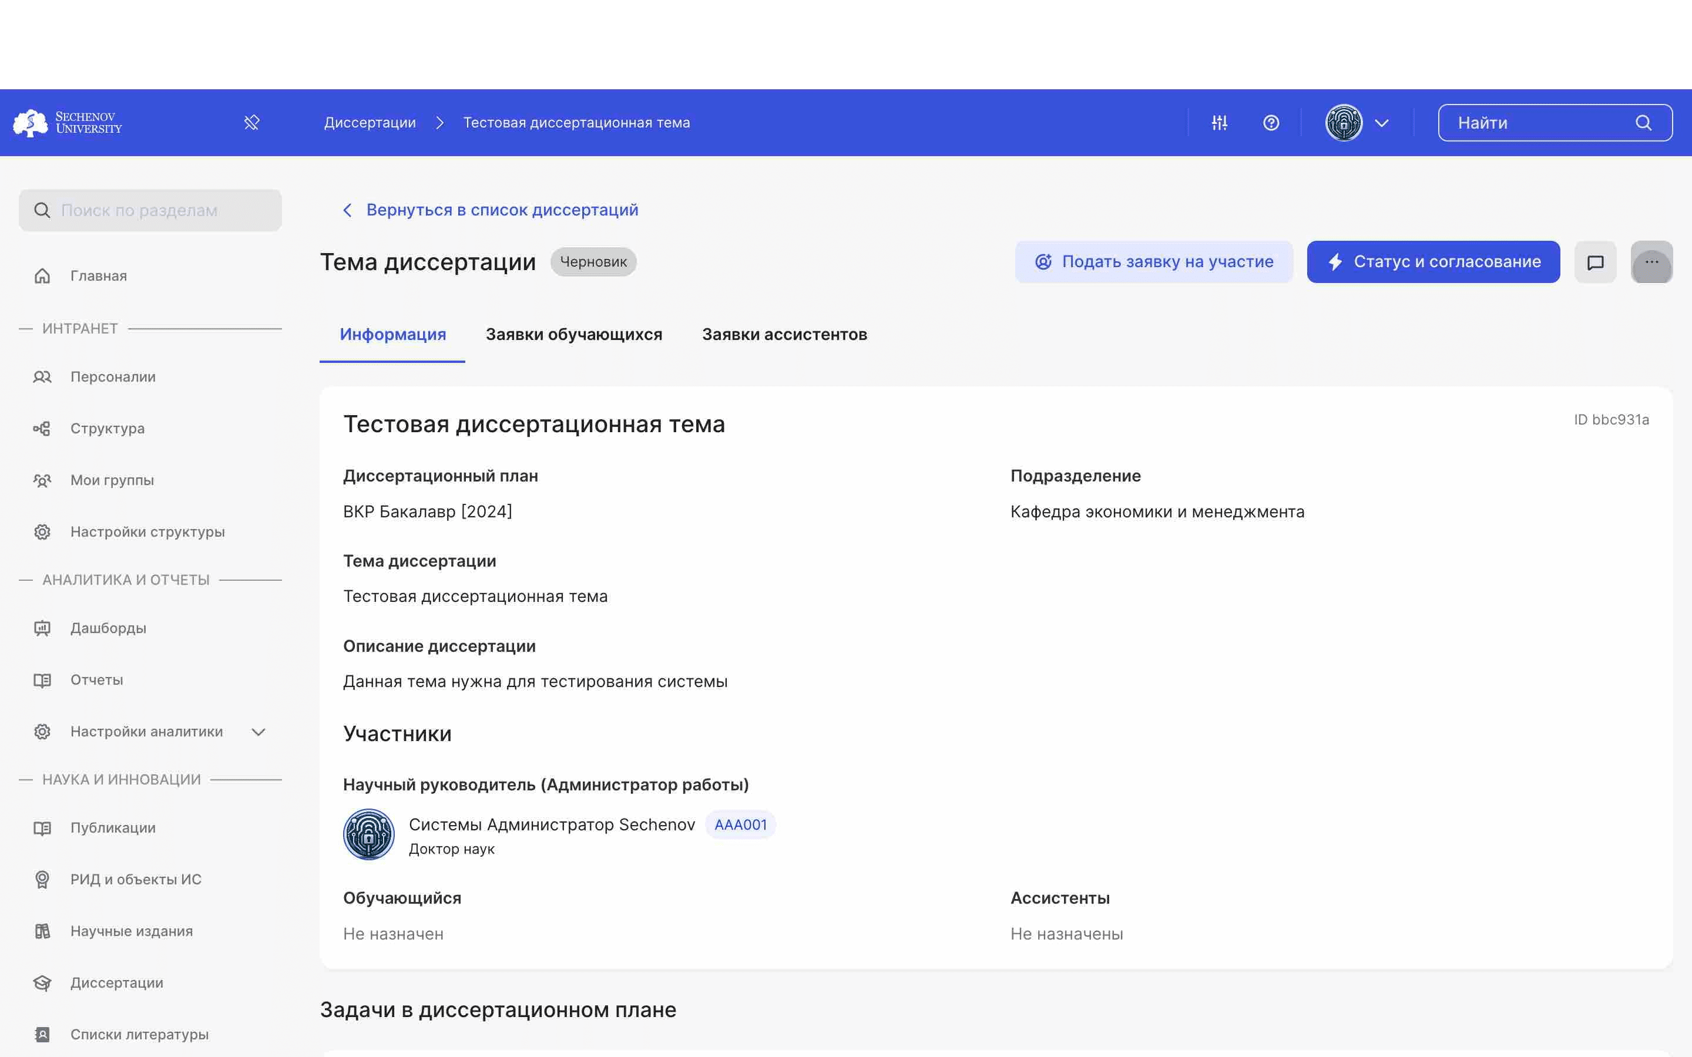Switch to Заявки ассистентов tab
Viewport: 1692px width, 1057px height.
(784, 334)
